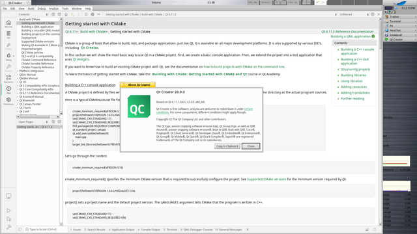Select the Help mode icon
Image resolution: width=417 pixels, height=234 pixels.
click(x=8, y=90)
